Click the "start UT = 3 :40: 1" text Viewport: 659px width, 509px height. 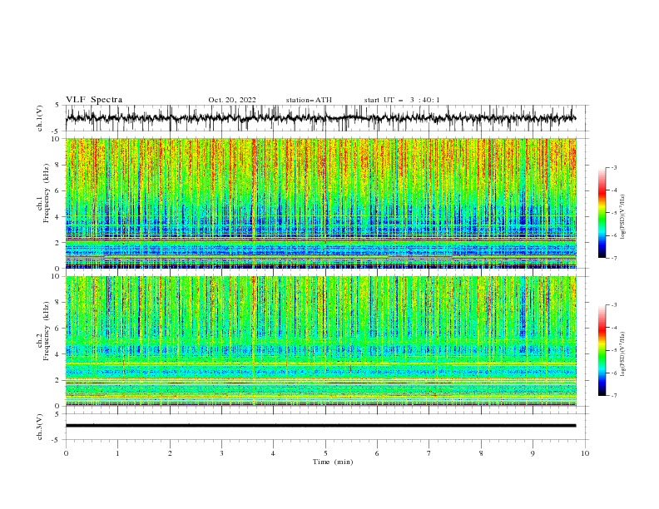click(x=402, y=100)
